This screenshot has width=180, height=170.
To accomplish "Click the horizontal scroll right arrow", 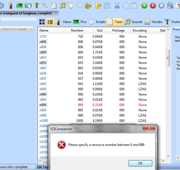I will pos(163,161).
